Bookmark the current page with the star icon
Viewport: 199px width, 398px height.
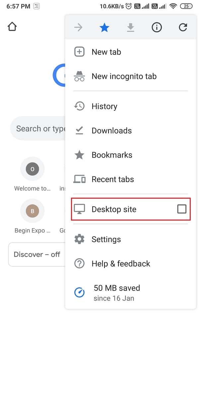tap(104, 28)
